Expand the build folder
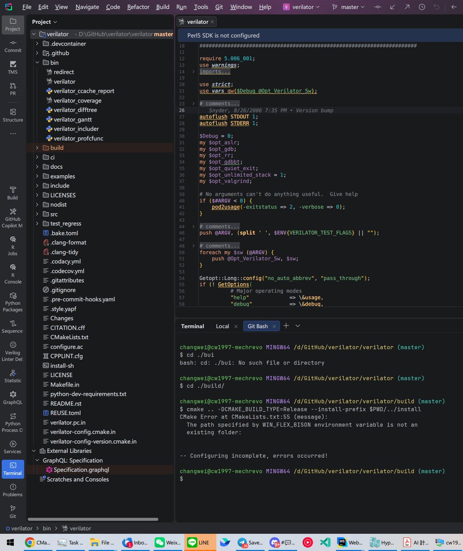 (37, 148)
